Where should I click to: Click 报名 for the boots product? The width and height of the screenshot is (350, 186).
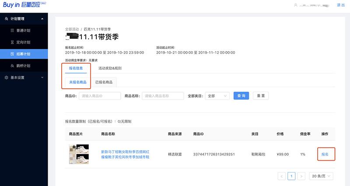[x=325, y=154]
